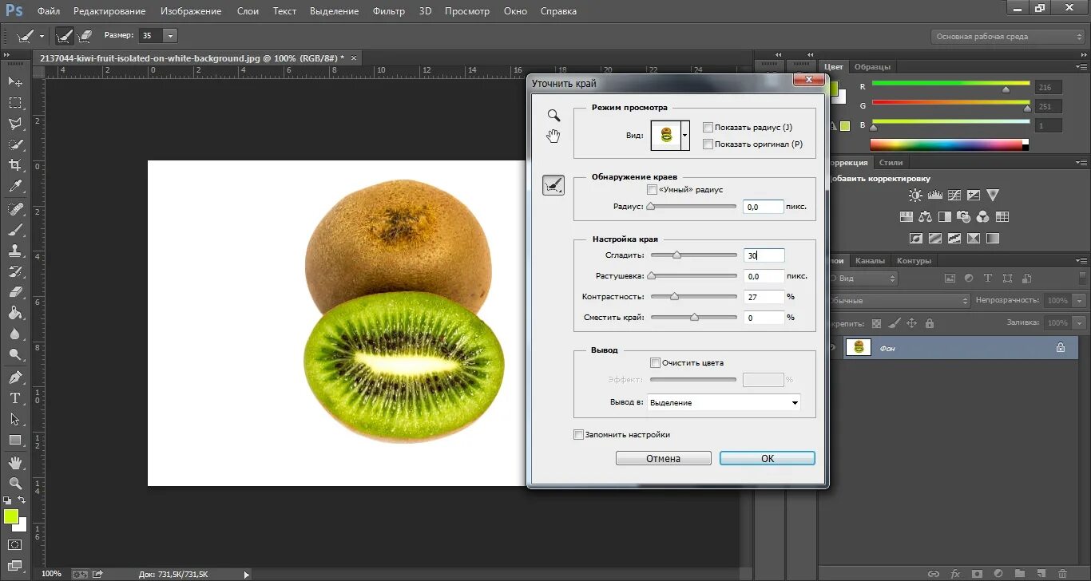Click the Фон layer thumbnail
Viewport: 1091px width, 581px height.
point(859,347)
